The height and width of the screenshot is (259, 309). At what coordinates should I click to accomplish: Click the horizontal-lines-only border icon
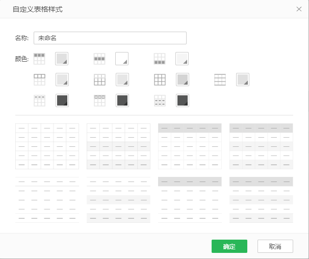click(220, 80)
